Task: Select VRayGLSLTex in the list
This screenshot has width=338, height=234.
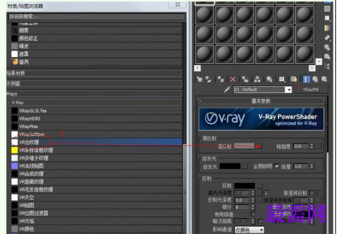Action: (97, 110)
